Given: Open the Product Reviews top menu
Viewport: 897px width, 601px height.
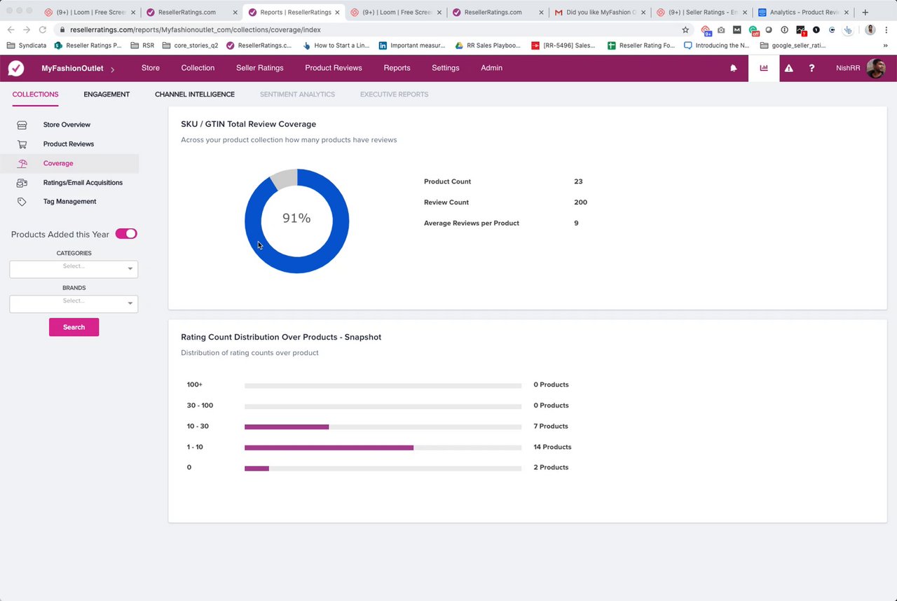Looking at the screenshot, I should coord(334,68).
